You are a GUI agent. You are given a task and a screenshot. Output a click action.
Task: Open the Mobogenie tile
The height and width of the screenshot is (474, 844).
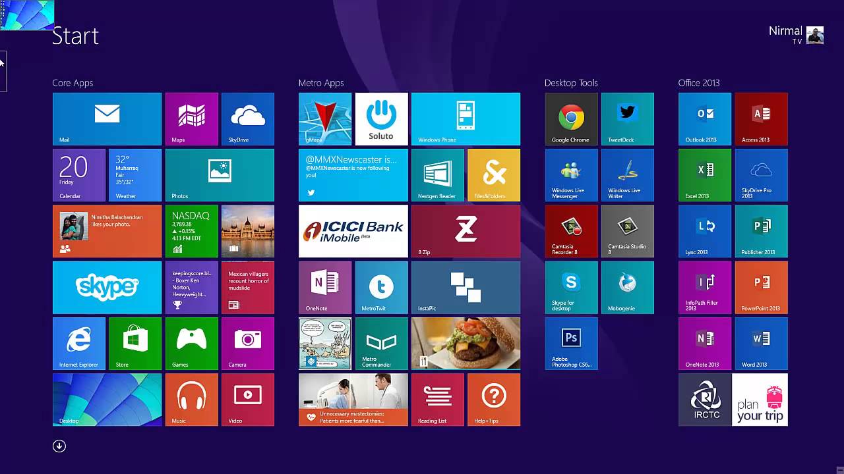(628, 288)
